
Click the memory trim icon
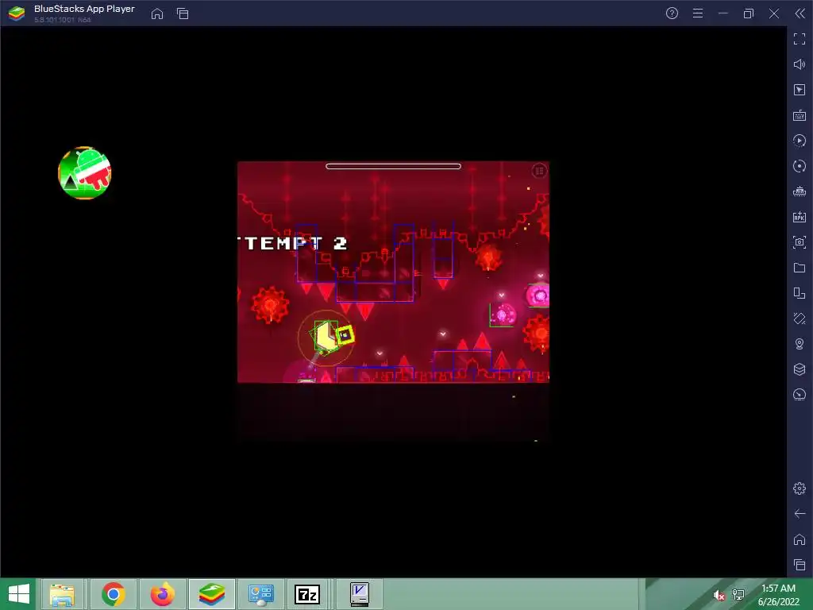coord(800,191)
